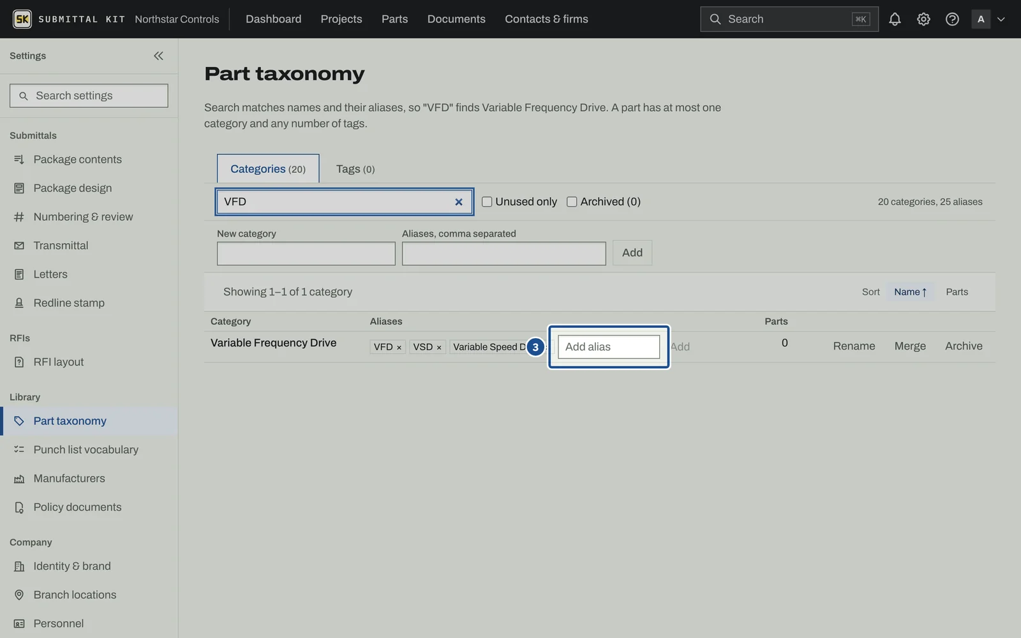This screenshot has height=638, width=1021.
Task: Open Parts in top navigation
Action: [x=394, y=19]
